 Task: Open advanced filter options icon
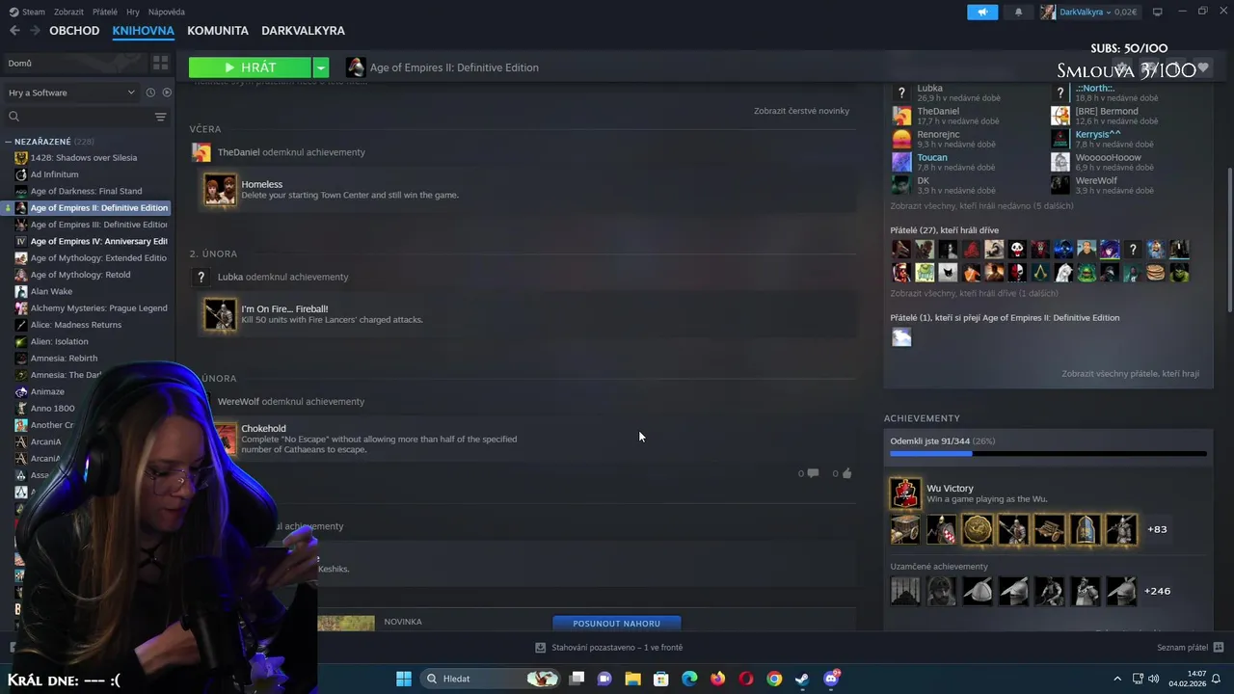[161, 117]
